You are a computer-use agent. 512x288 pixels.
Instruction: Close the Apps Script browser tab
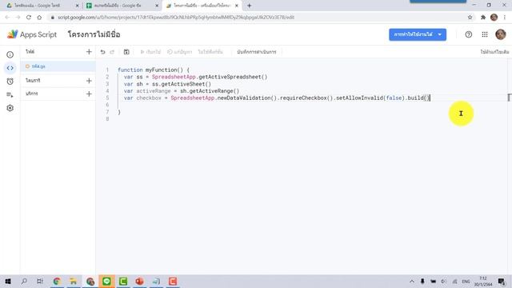pos(237,6)
